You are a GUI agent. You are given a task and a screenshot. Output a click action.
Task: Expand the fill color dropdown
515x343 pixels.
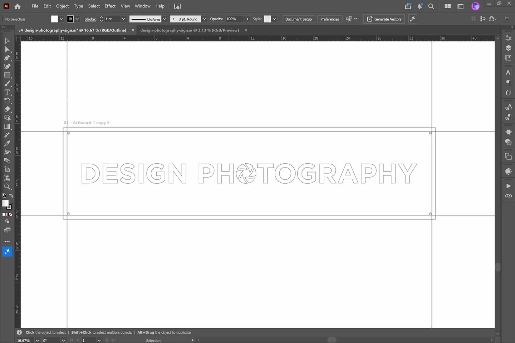pos(62,19)
